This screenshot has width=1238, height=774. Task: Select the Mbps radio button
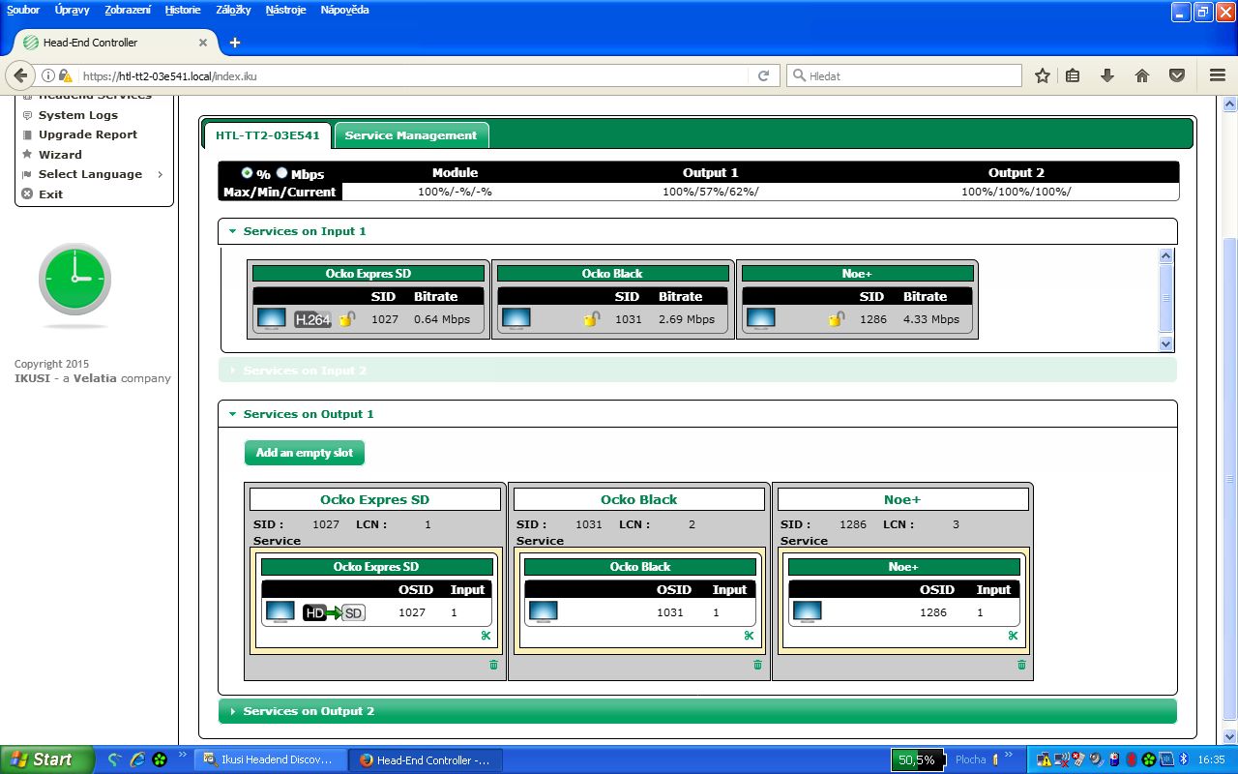tap(282, 173)
